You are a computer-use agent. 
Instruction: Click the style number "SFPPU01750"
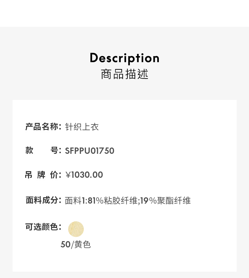click(x=90, y=151)
